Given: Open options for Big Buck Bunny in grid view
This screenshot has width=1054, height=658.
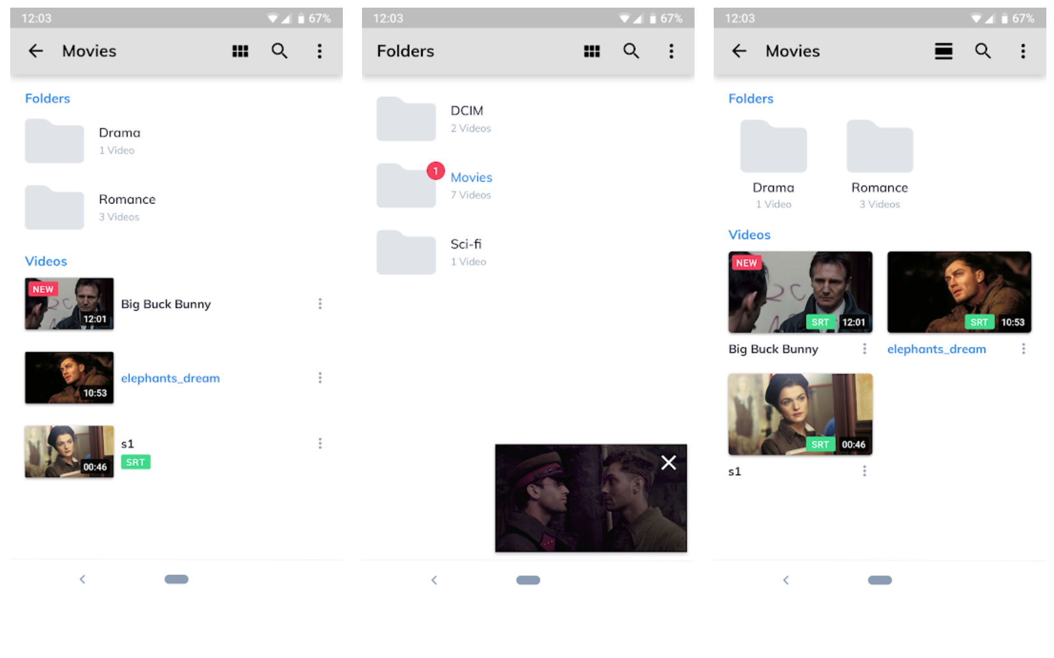Looking at the screenshot, I should pyautogui.click(x=865, y=349).
